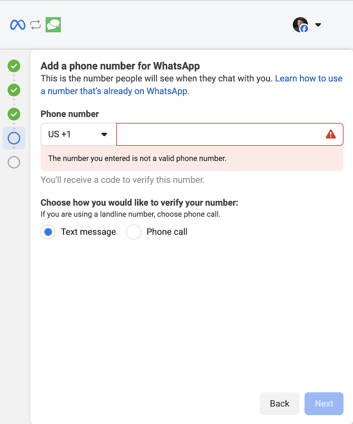Go Back to the previous step
This screenshot has height=424, width=353.
(x=279, y=403)
